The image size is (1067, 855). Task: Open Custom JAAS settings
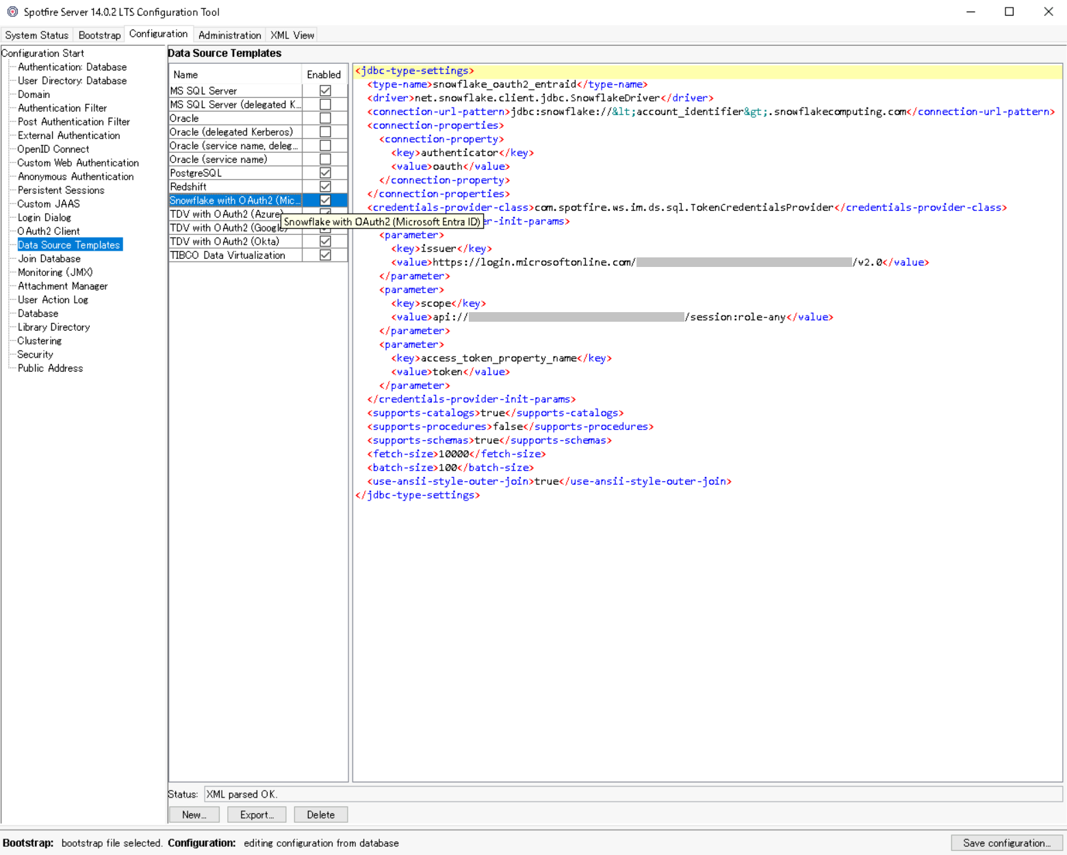pos(49,204)
